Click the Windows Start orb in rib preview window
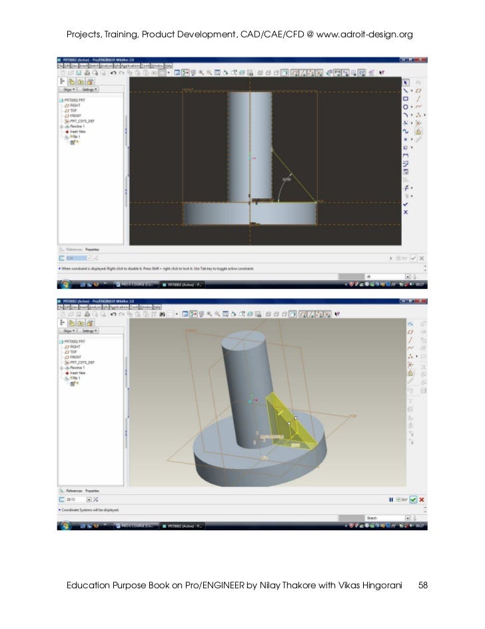Viewport: 485px width, 629px height. pos(65,526)
